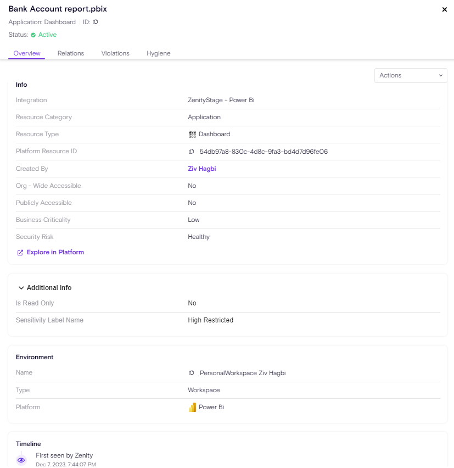Click the High Restricted sensitivity label value
Viewport: 454px width, 468px height.
tap(210, 320)
